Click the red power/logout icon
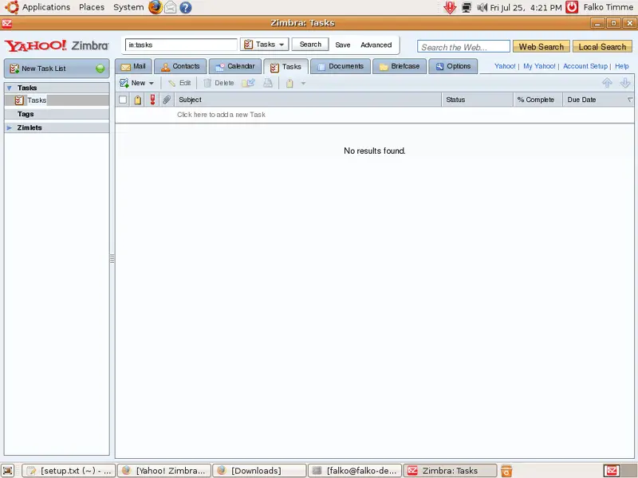Image resolution: width=638 pixels, height=478 pixels. point(572,7)
